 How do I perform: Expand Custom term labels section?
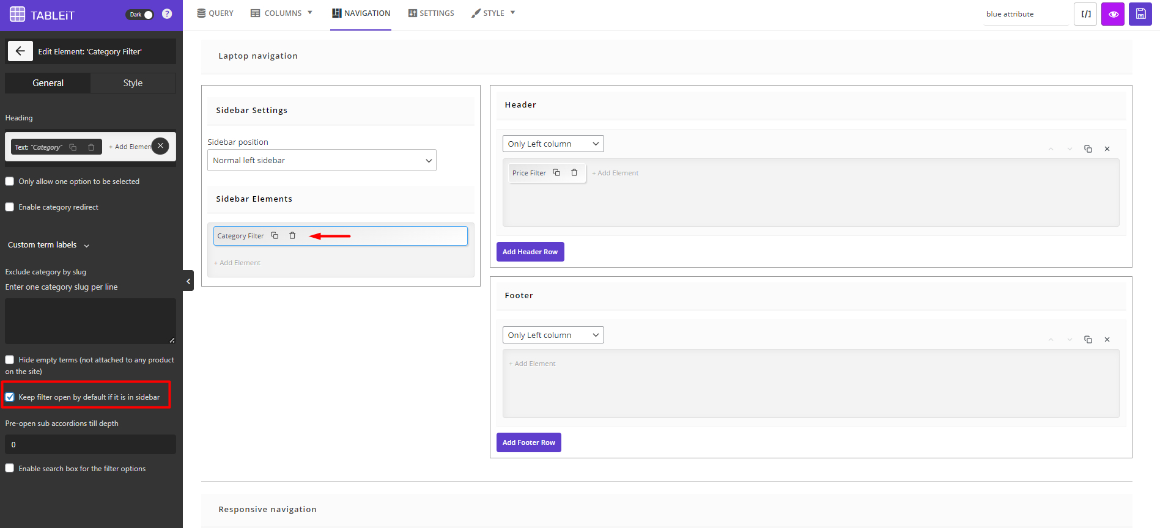tap(48, 245)
